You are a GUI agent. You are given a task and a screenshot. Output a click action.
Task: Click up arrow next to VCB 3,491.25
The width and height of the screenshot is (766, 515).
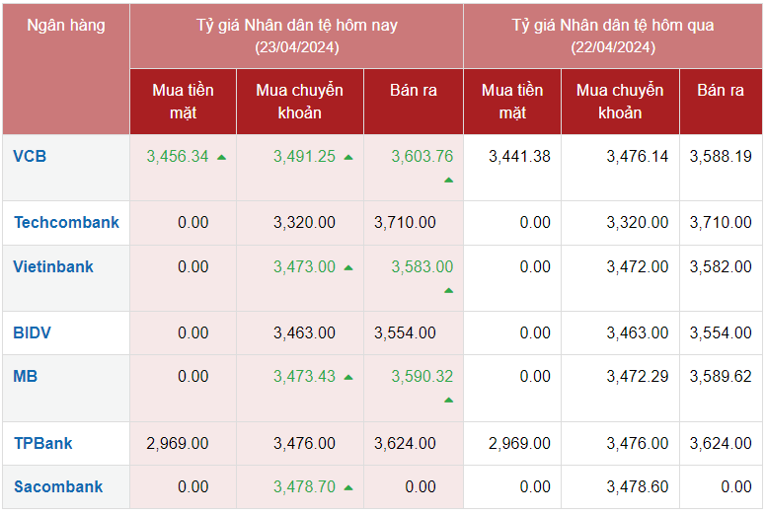[x=348, y=157]
